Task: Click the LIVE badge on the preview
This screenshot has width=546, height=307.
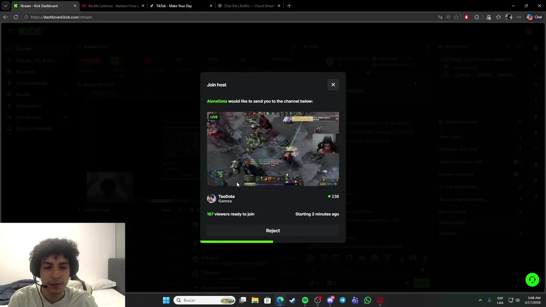Action: click(x=214, y=117)
